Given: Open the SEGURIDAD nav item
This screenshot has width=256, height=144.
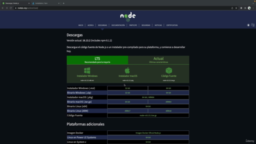Looking at the screenshot, I should [x=146, y=25].
